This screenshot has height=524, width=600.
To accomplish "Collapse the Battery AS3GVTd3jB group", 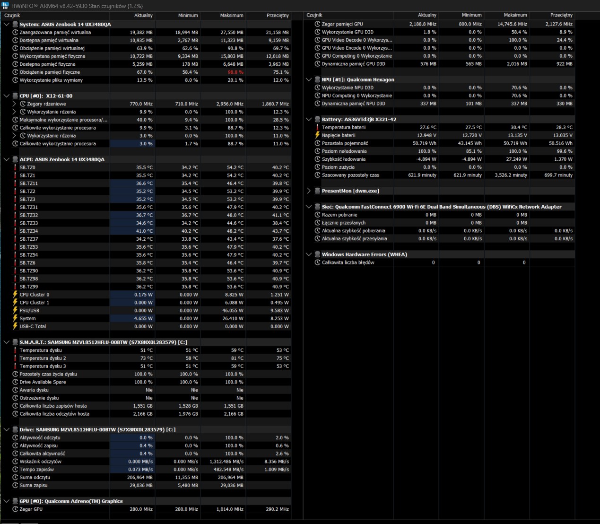I will pyautogui.click(x=309, y=119).
